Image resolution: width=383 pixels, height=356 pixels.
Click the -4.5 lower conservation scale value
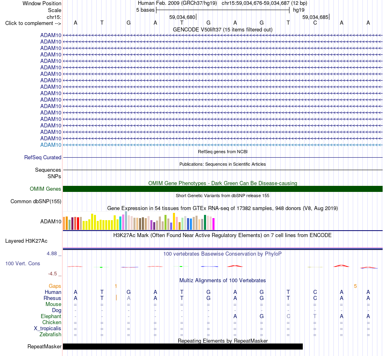(52, 274)
